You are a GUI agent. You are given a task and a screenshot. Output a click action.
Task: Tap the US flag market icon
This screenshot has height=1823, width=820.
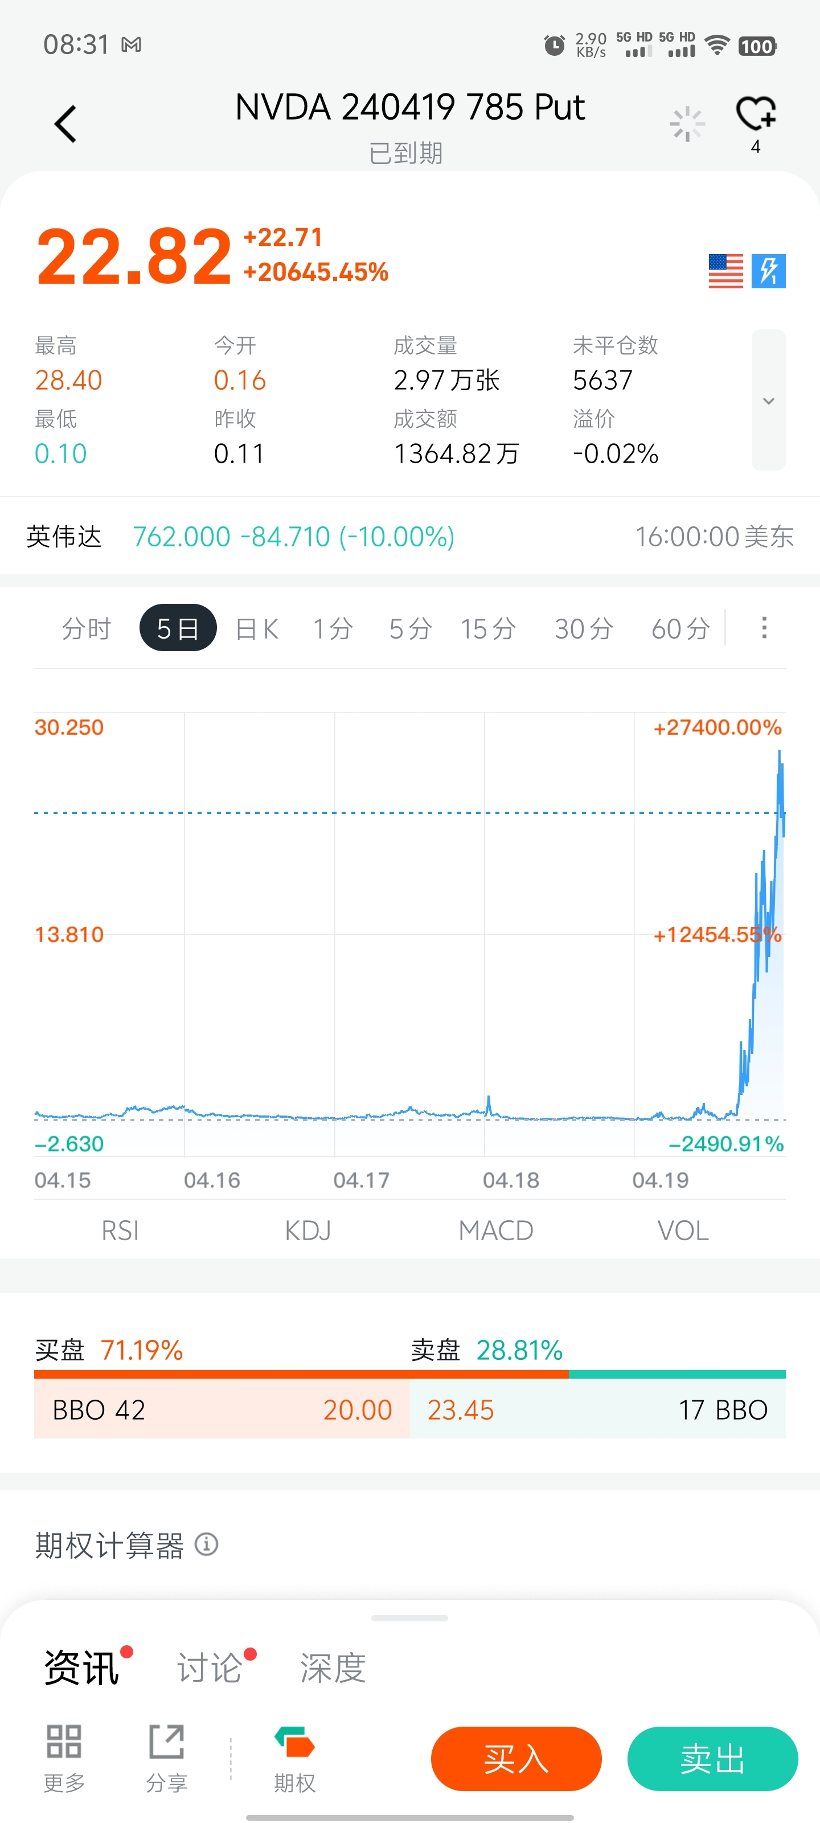725,271
